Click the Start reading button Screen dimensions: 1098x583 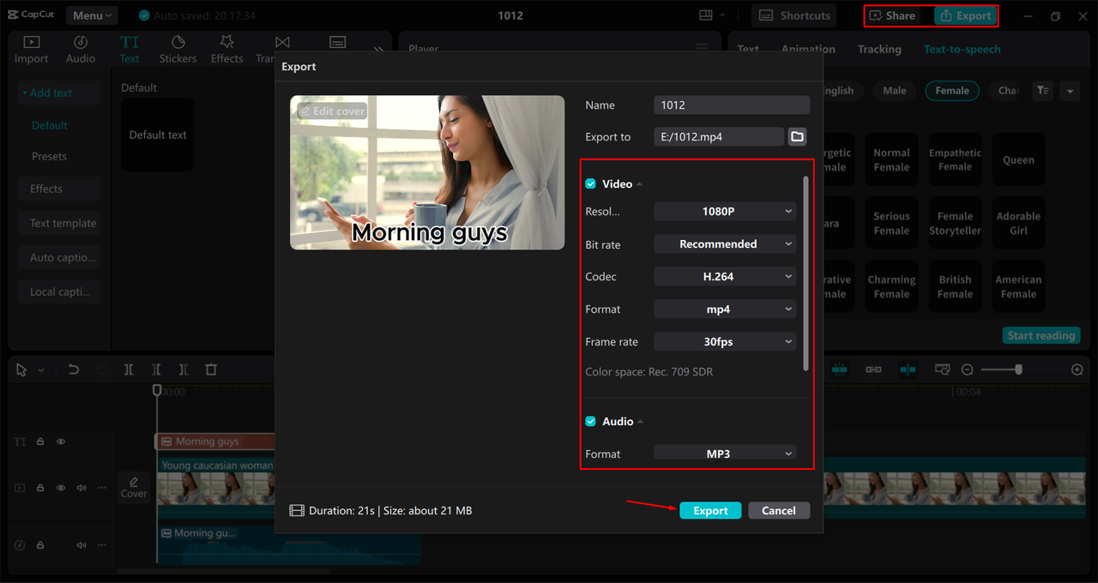[x=1041, y=335]
